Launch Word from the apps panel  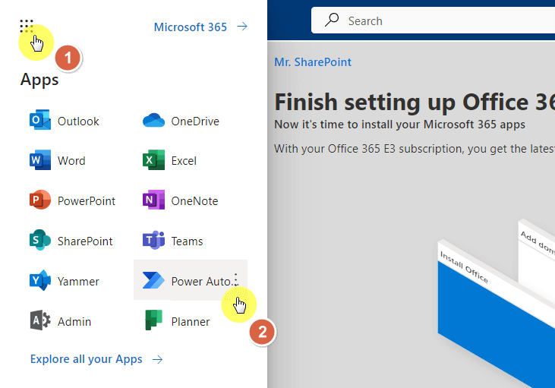click(x=57, y=160)
